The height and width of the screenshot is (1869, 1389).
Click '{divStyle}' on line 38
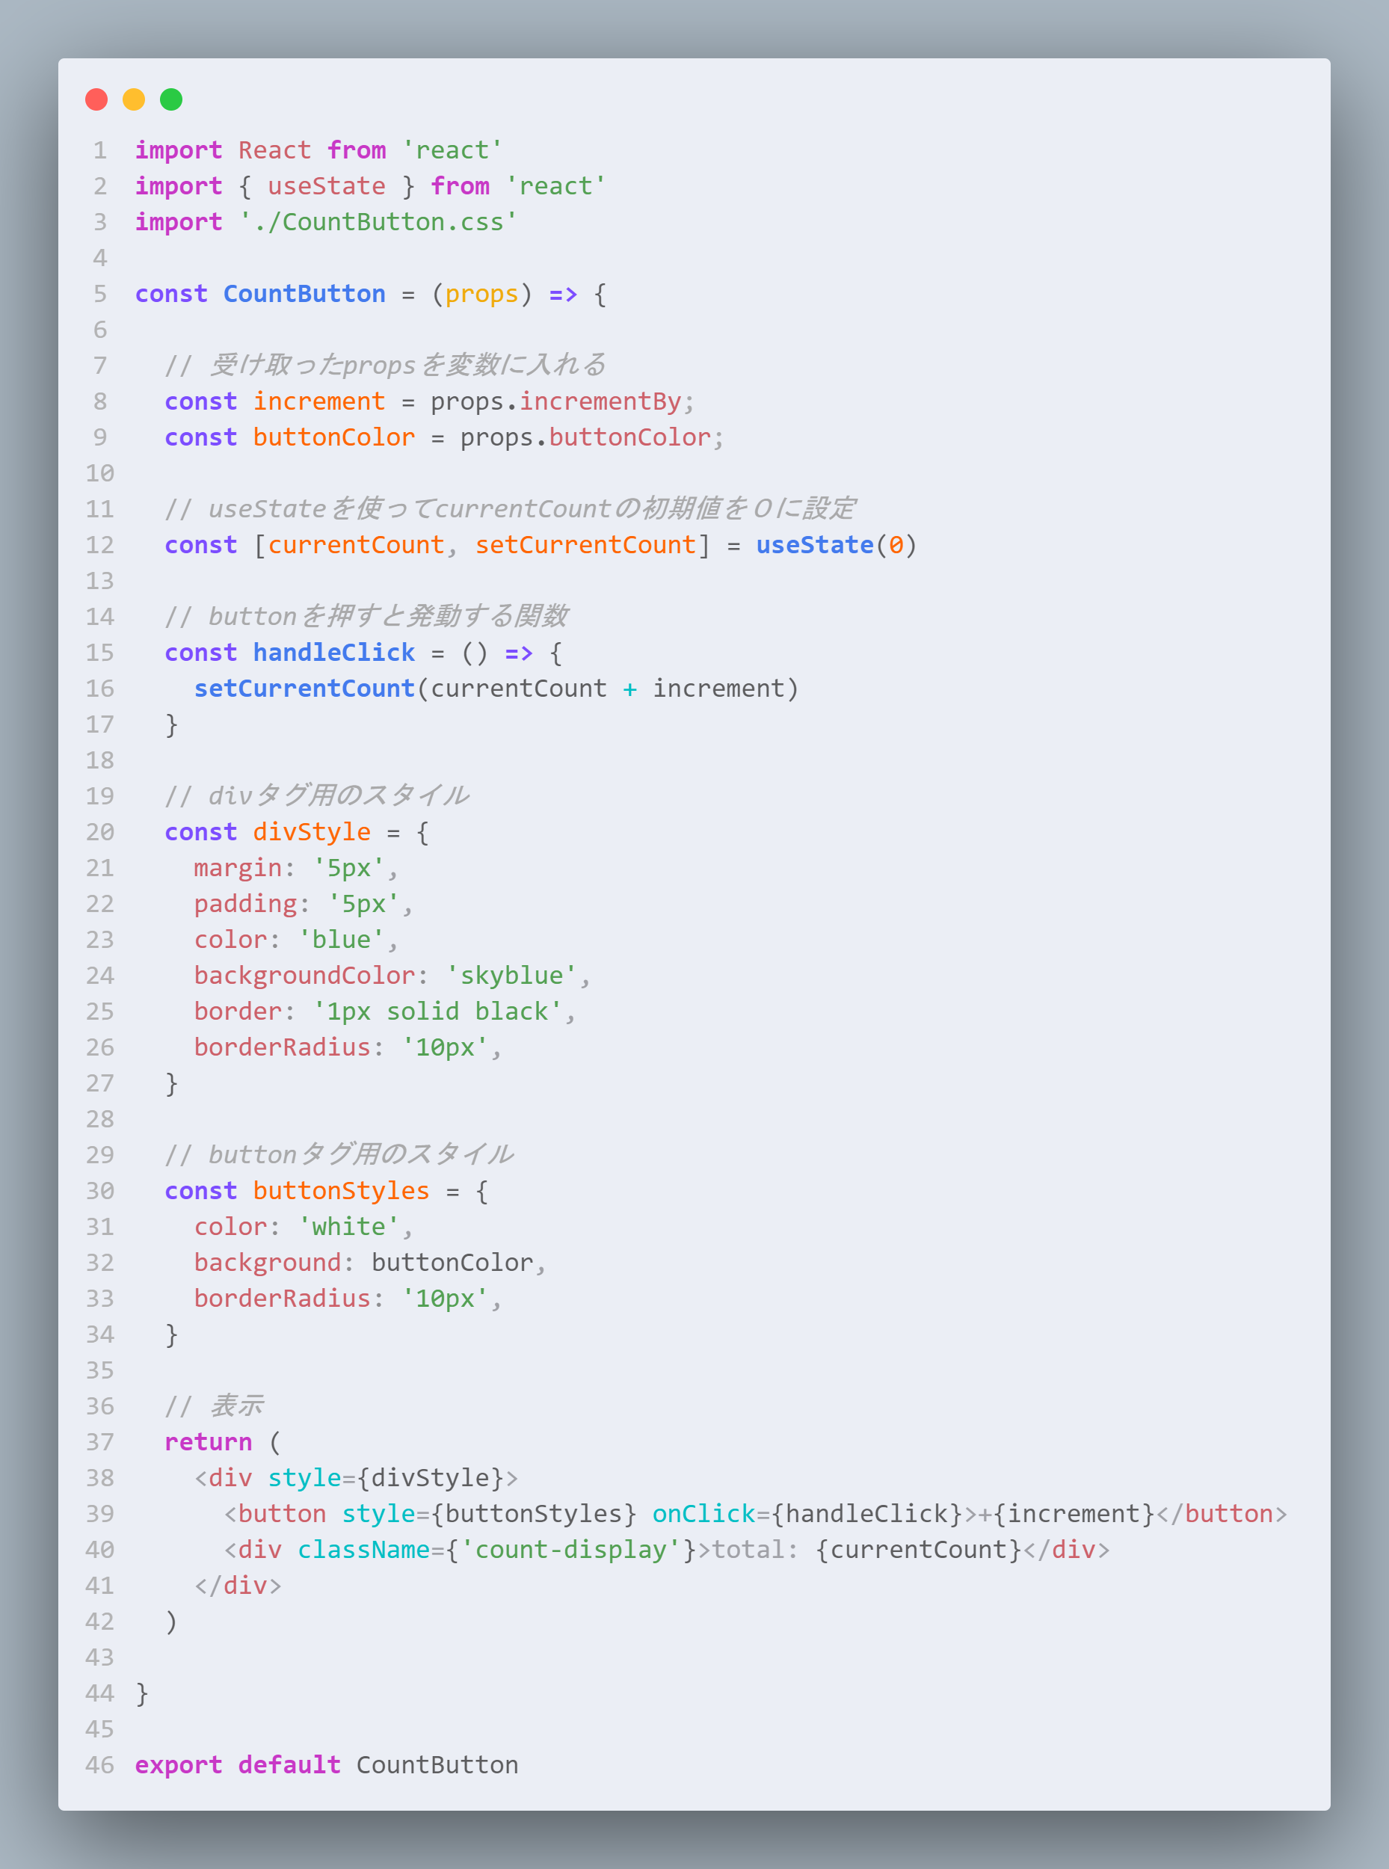[x=431, y=1478]
